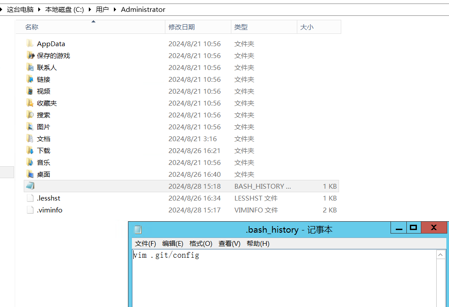Image resolution: width=449 pixels, height=307 pixels.
Task: Open the 格式(O) menu in Notepad
Action: coord(201,243)
